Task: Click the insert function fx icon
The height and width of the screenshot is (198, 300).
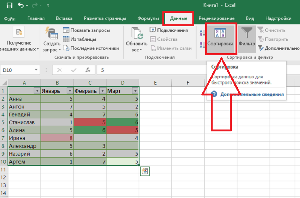Action: pos(88,70)
